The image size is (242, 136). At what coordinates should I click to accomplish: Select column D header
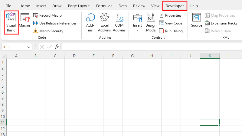tap(74, 56)
